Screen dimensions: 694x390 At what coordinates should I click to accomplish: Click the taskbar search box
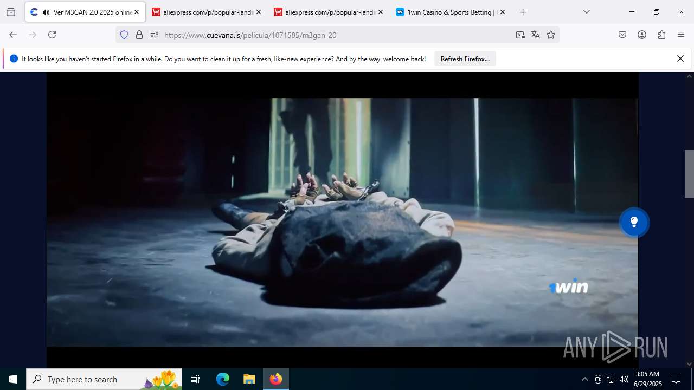[x=104, y=379]
